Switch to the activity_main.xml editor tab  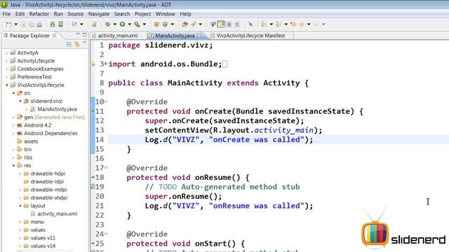[x=118, y=36]
